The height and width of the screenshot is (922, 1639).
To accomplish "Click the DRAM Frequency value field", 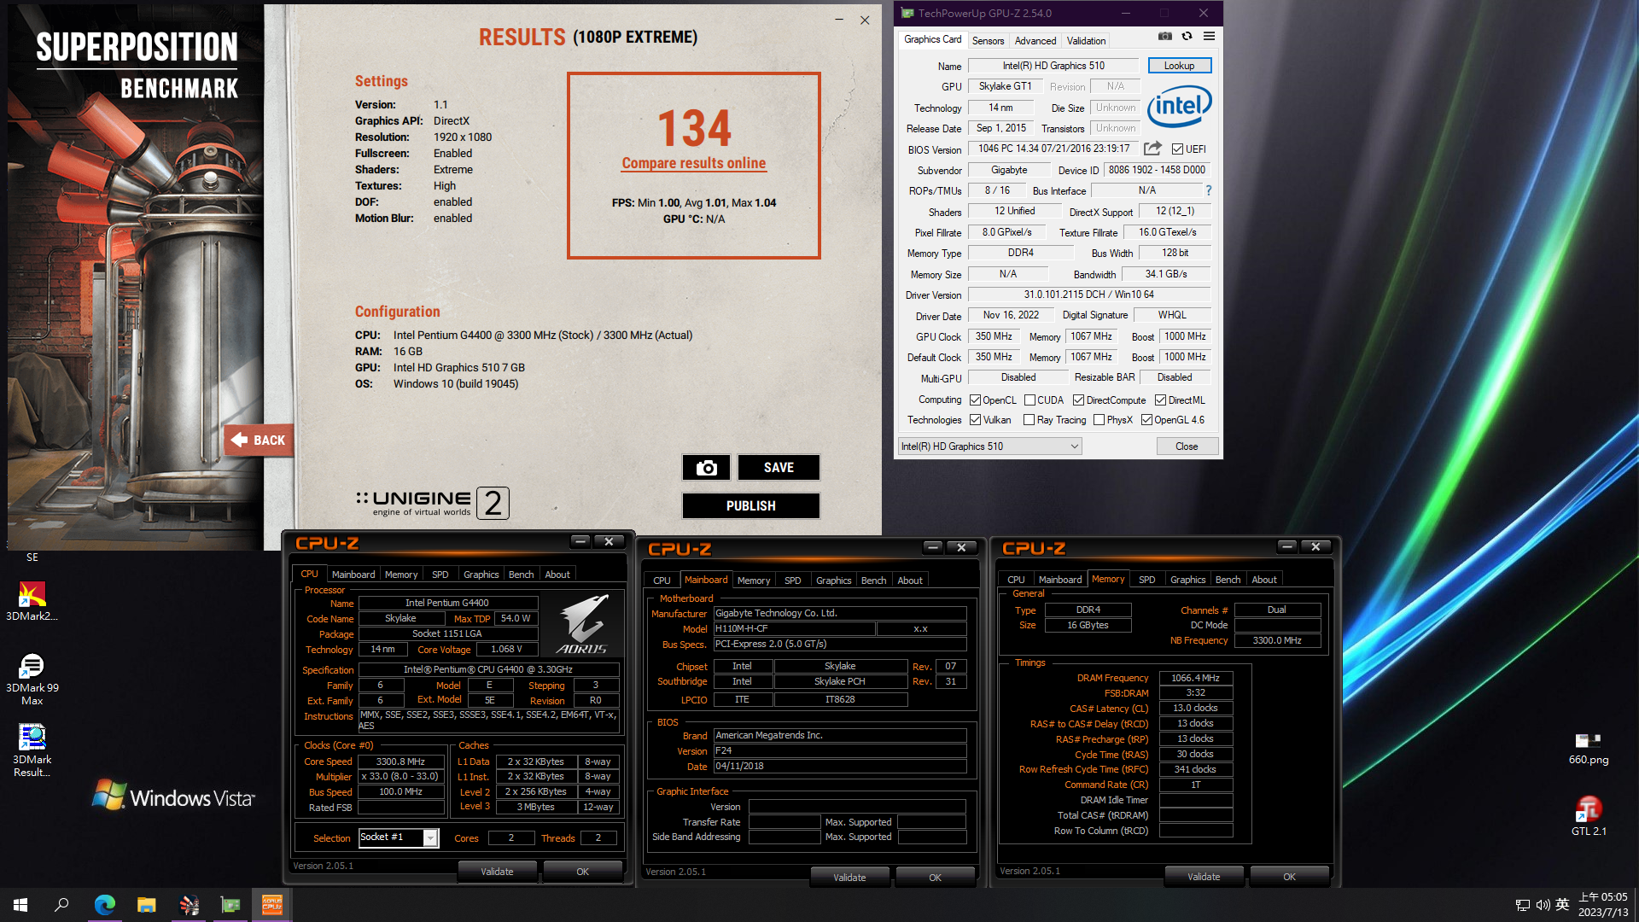I will [1195, 678].
